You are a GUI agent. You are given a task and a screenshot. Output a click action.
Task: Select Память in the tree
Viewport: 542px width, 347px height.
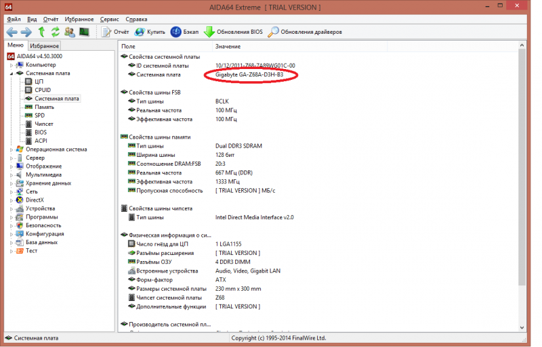[44, 107]
